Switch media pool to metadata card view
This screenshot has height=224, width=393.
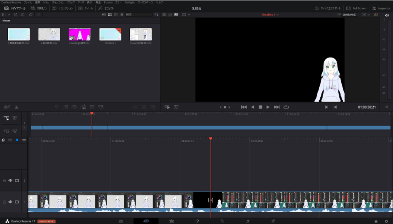pyautogui.click(x=104, y=15)
